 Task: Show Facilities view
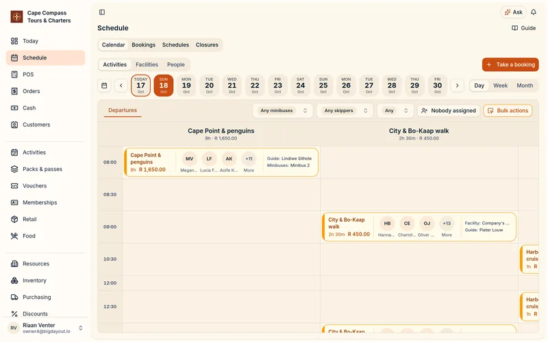(x=147, y=64)
